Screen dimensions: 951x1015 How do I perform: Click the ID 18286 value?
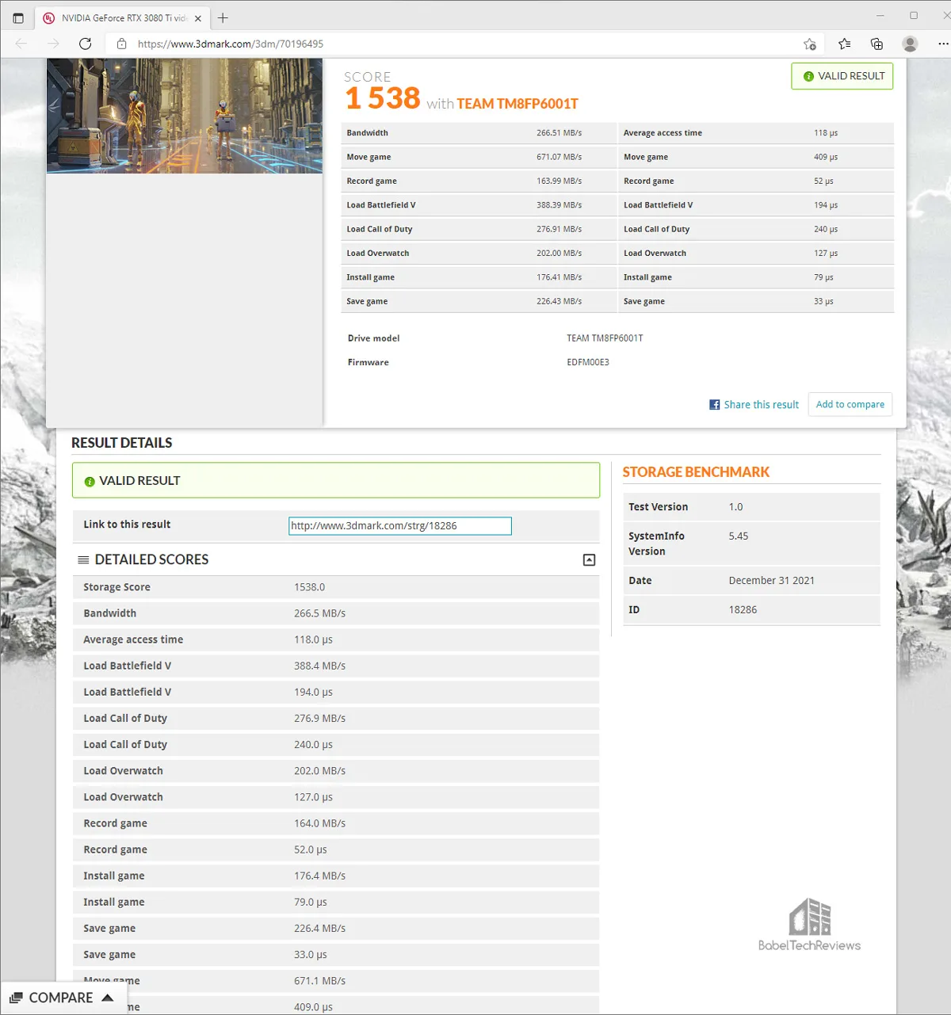click(x=743, y=610)
